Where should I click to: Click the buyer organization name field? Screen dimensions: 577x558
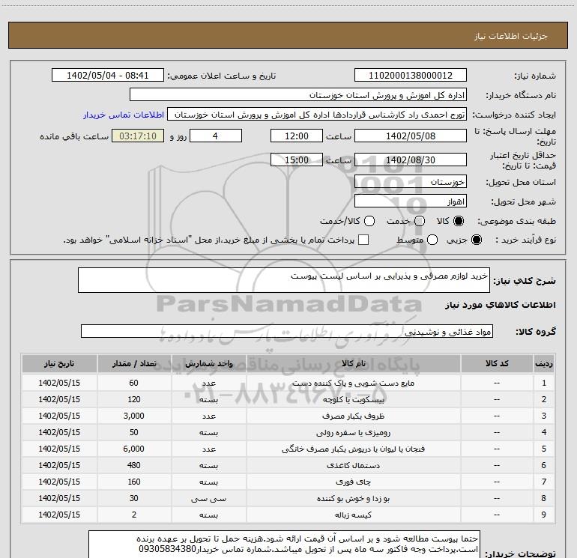coord(298,95)
